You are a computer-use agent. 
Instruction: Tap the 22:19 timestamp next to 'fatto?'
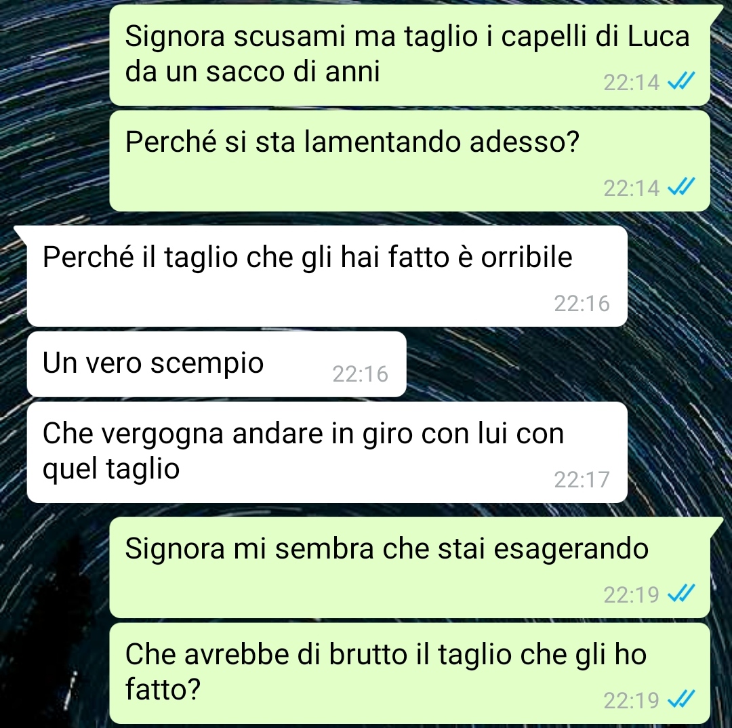point(631,700)
